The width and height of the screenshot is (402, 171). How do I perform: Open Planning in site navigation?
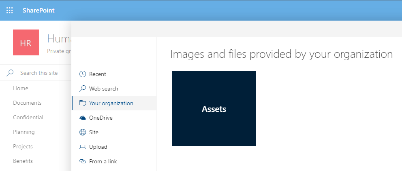[24, 132]
